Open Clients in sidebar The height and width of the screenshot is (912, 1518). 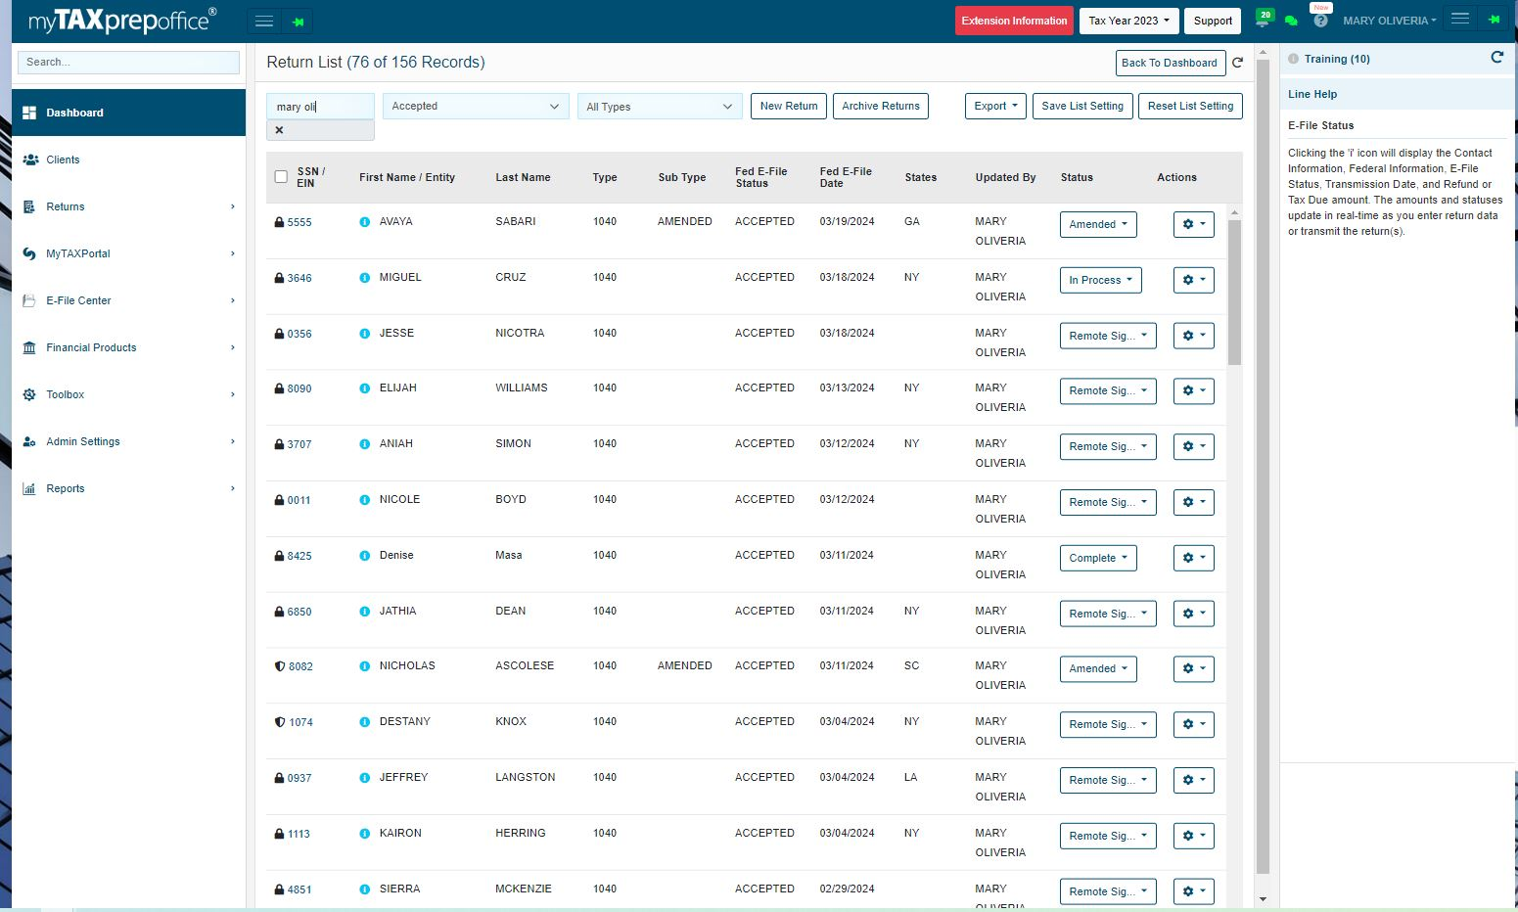click(x=128, y=160)
